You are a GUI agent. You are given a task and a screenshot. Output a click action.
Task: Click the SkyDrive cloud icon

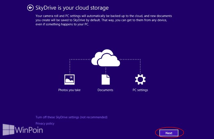coord(106,58)
